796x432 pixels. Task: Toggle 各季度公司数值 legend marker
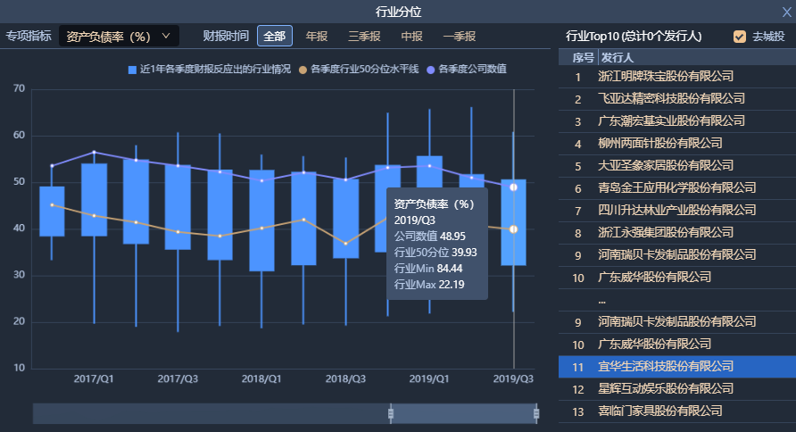pyautogui.click(x=432, y=70)
